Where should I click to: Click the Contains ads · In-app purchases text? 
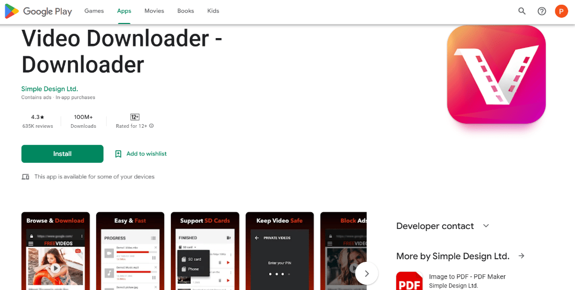tap(59, 98)
